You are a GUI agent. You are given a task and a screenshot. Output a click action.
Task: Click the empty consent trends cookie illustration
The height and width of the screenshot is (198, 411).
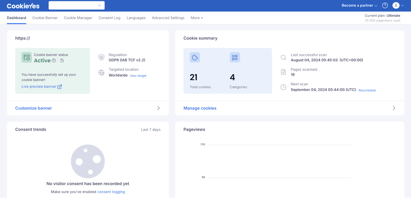coord(88,161)
